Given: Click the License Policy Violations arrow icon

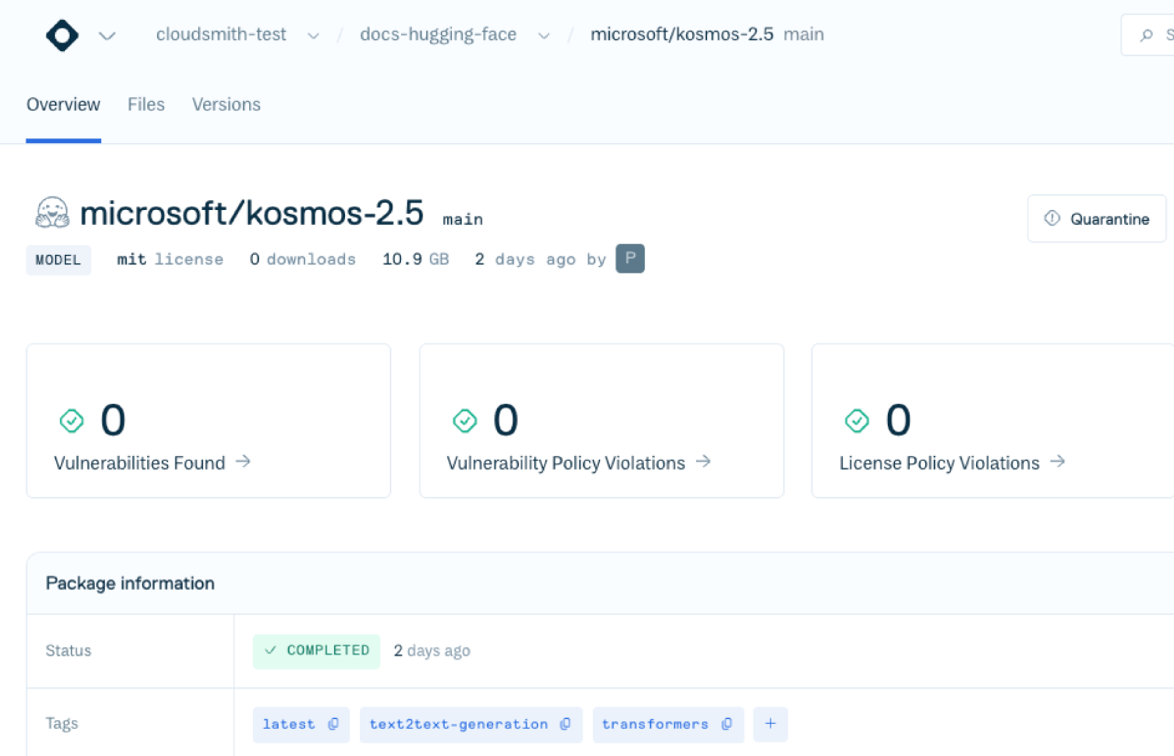Looking at the screenshot, I should tap(1057, 461).
